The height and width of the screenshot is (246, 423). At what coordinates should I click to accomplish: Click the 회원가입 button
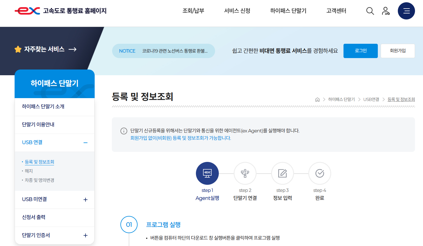point(398,51)
